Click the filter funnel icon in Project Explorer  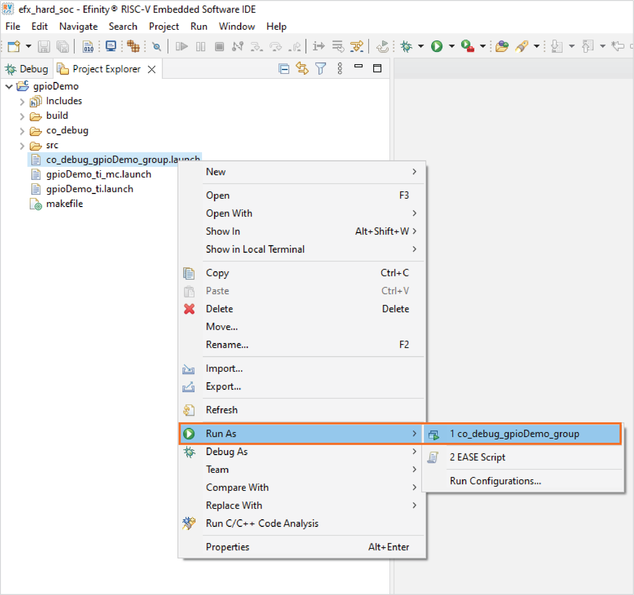coord(321,69)
